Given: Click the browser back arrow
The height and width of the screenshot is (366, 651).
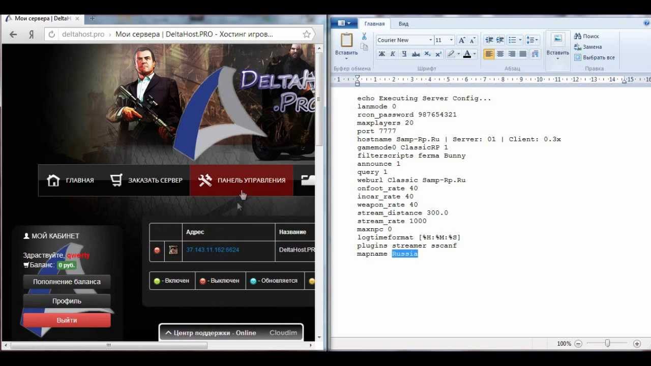Looking at the screenshot, I should pos(13,35).
